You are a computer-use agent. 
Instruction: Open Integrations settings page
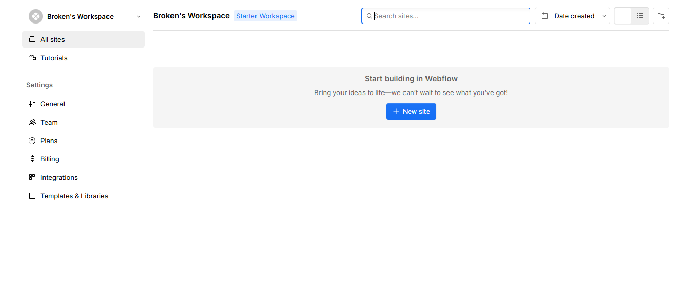(x=83, y=177)
